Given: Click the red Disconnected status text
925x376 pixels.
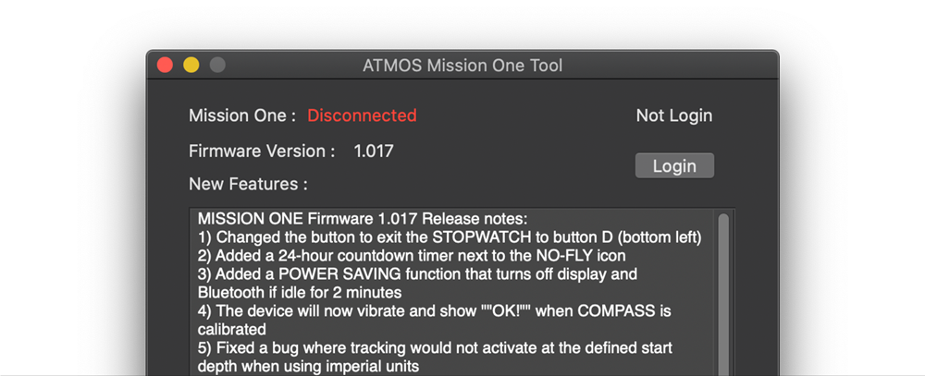Looking at the screenshot, I should coord(363,115).
